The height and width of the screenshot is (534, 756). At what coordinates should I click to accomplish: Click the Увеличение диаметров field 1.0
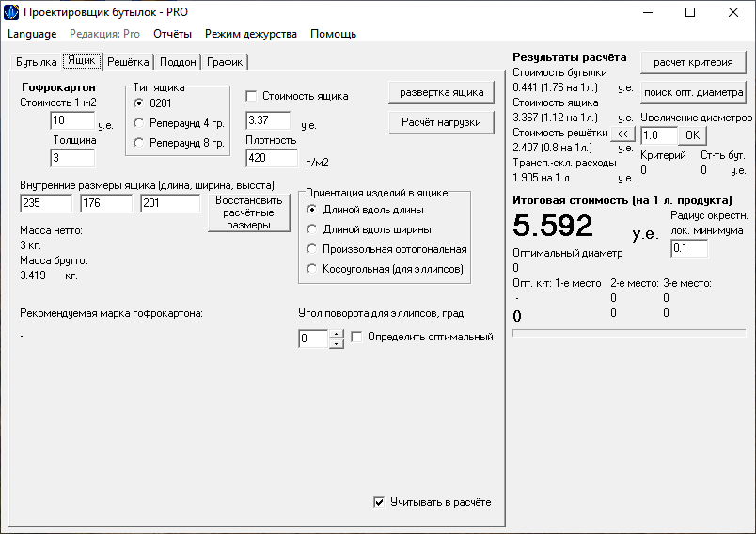point(659,135)
